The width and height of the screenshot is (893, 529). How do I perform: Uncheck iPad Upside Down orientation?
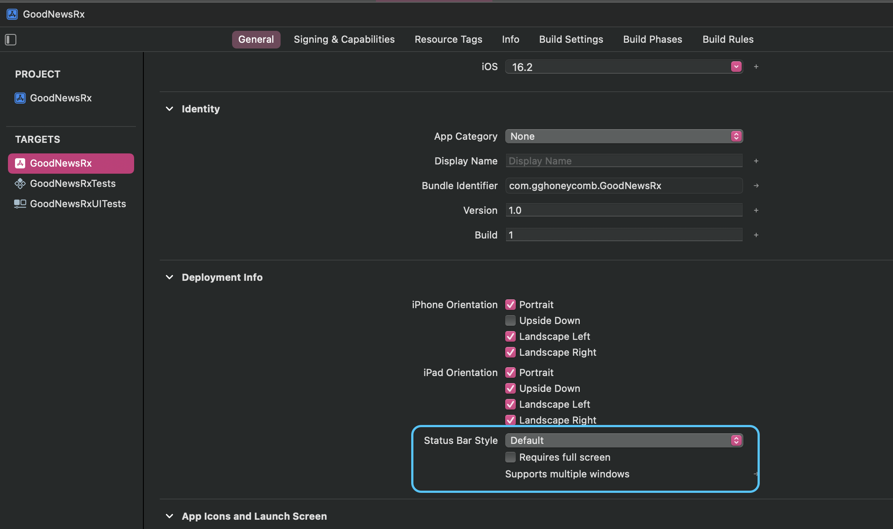point(510,388)
